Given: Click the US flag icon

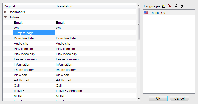Looking at the screenshot, I should coord(146,13).
